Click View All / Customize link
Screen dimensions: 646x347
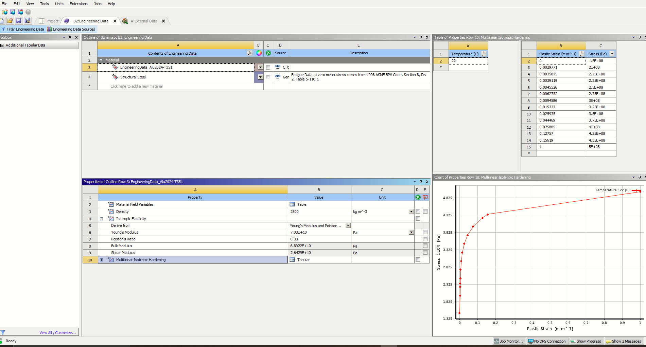pos(57,333)
